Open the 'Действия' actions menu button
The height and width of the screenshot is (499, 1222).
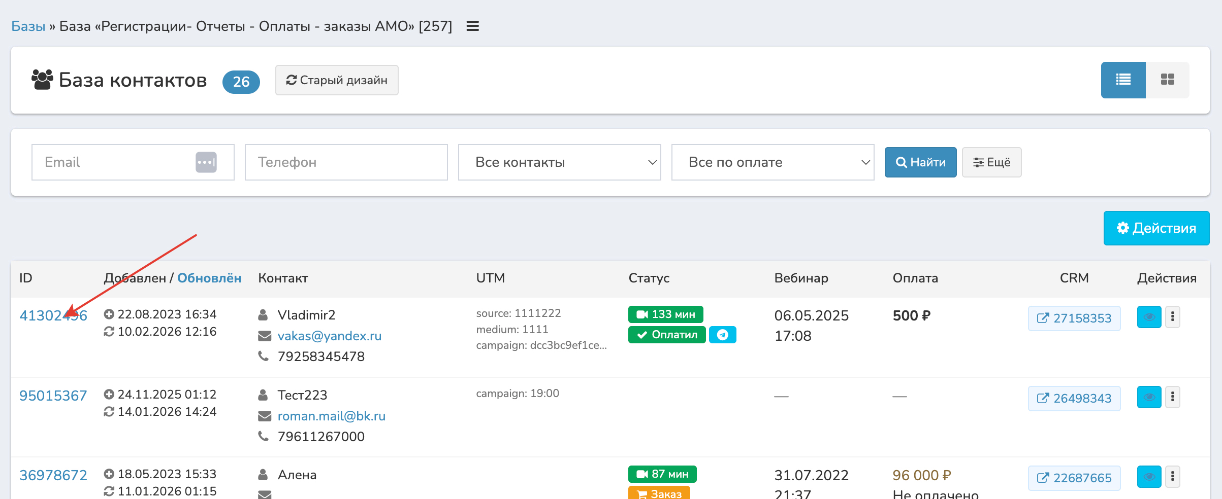point(1156,228)
